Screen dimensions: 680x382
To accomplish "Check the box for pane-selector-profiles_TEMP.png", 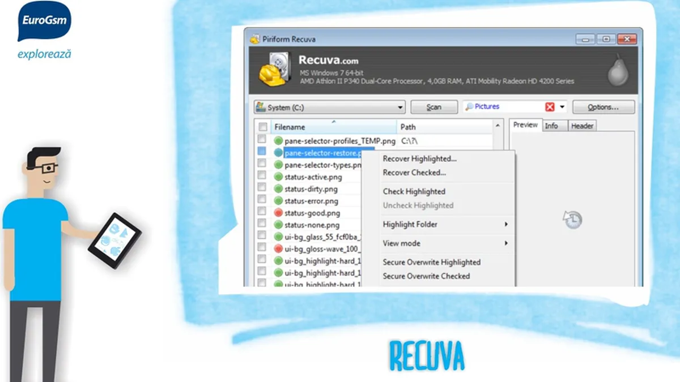I will pyautogui.click(x=262, y=140).
